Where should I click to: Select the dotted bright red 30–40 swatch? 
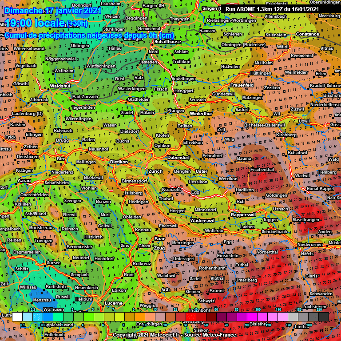point(191,317)
